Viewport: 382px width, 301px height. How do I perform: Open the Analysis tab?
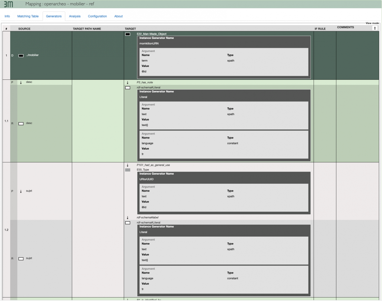[75, 16]
